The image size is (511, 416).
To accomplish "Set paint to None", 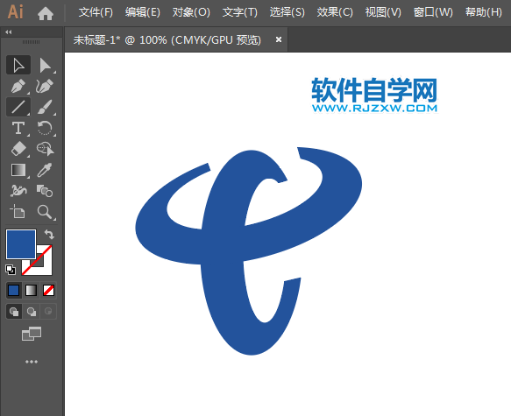I will 48,291.
